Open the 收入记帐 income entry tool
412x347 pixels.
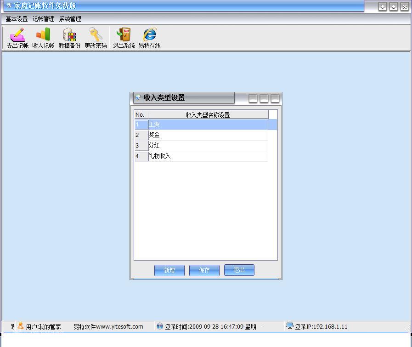(x=43, y=38)
